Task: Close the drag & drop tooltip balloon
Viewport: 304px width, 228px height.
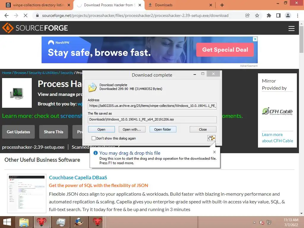Action: pyautogui.click(x=214, y=152)
